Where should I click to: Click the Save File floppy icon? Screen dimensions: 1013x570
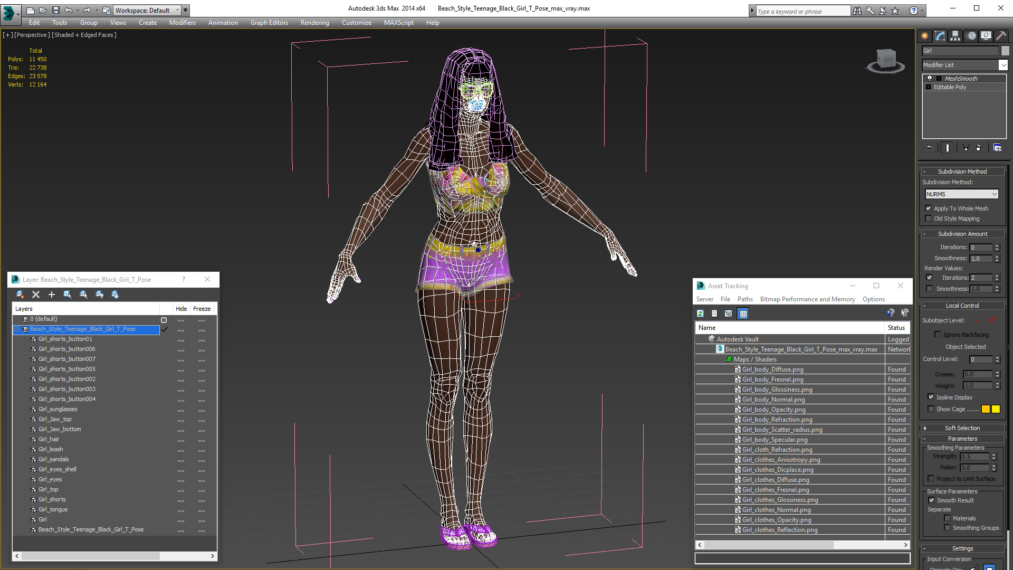56,10
